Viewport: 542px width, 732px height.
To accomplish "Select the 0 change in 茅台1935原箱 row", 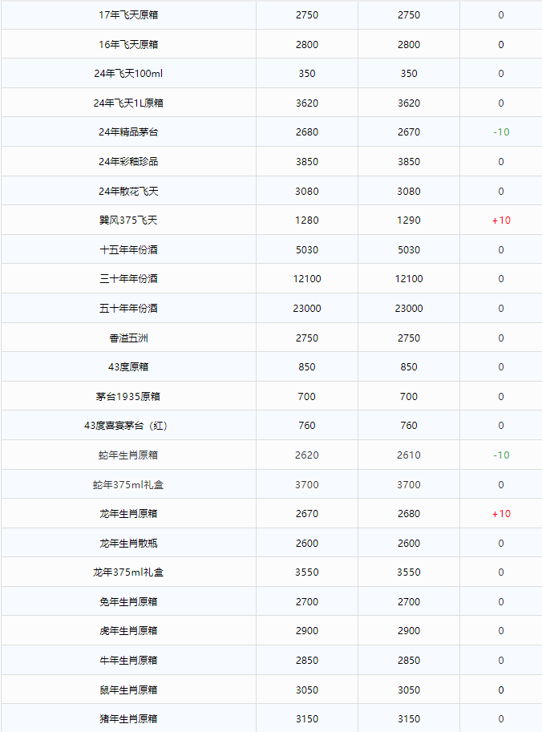I will [x=501, y=396].
